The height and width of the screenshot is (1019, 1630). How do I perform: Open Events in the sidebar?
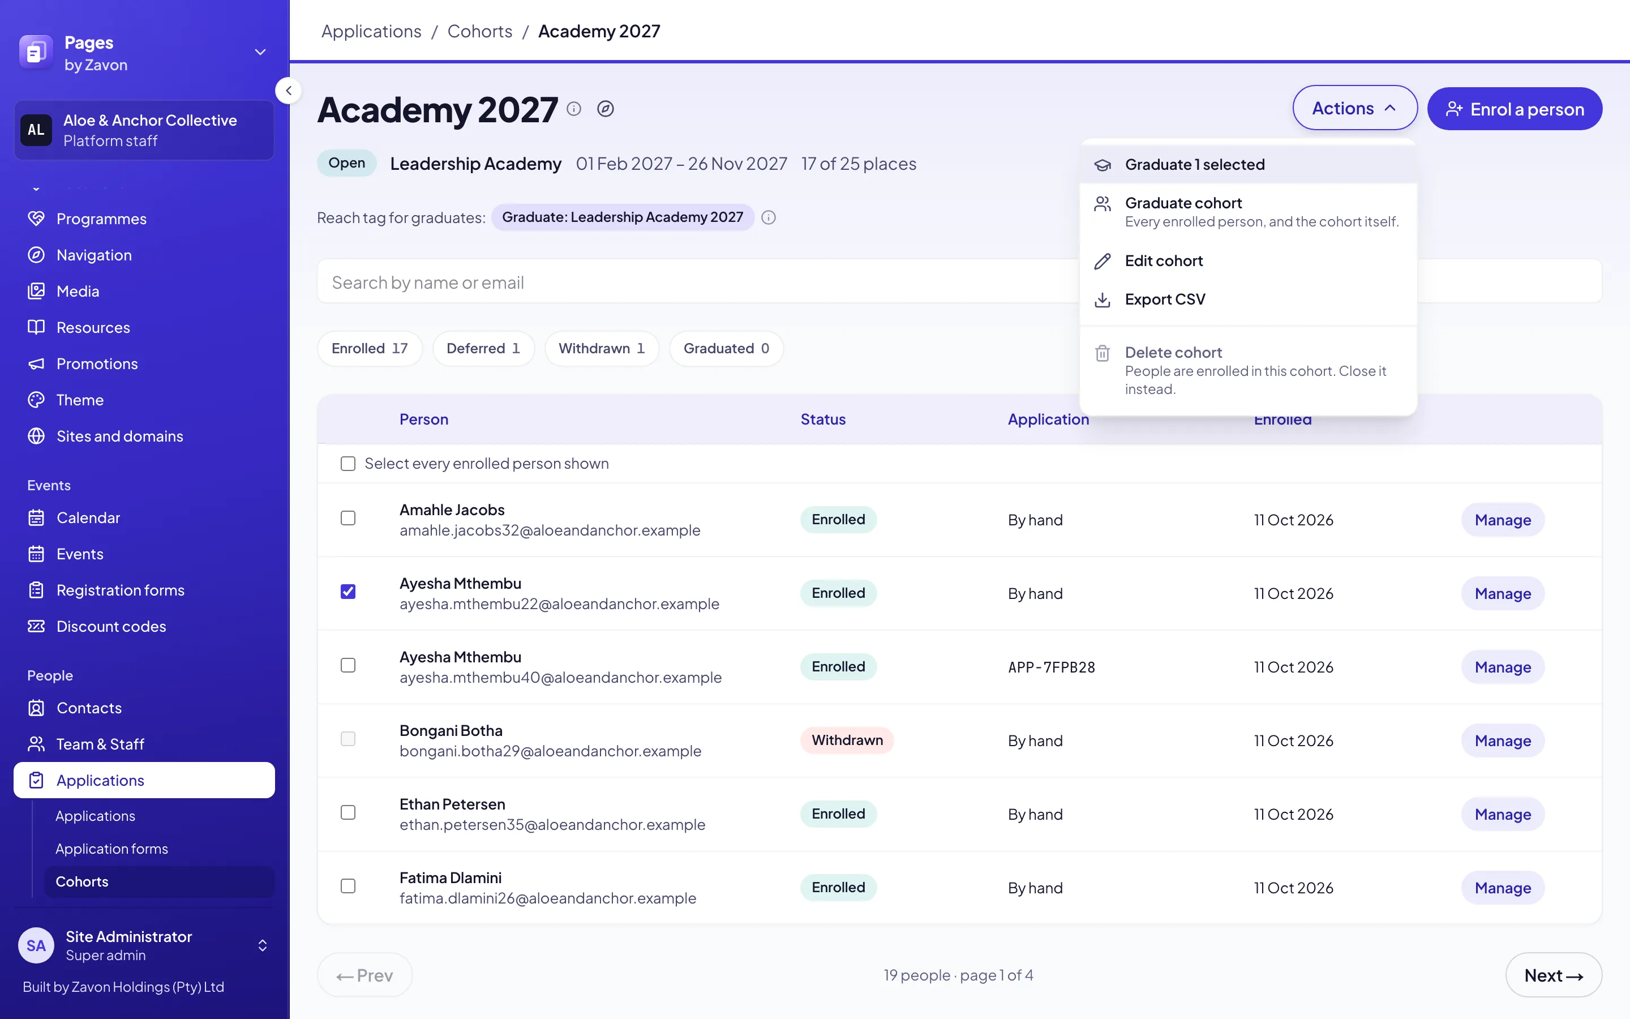point(144,554)
